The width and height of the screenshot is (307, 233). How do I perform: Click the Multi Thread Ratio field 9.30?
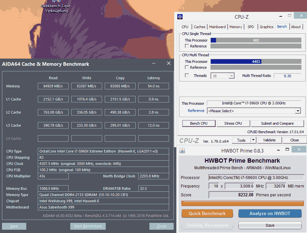tap(287, 76)
